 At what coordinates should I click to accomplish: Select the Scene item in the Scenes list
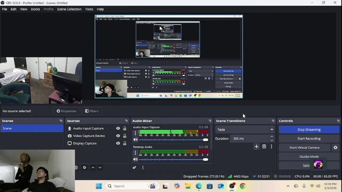pyautogui.click(x=32, y=128)
